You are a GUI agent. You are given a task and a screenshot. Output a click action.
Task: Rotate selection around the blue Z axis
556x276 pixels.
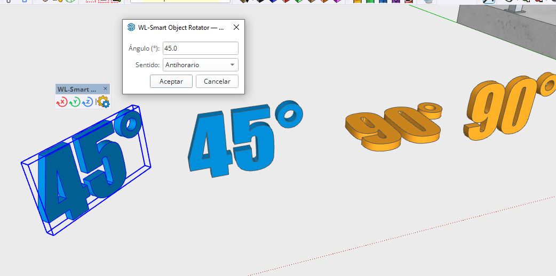click(x=87, y=102)
